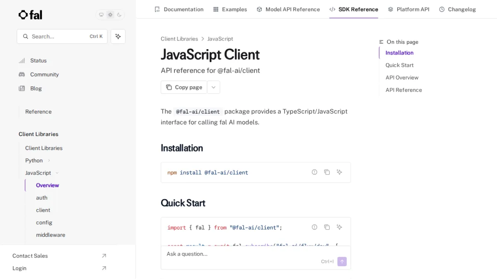Image resolution: width=497 pixels, height=279 pixels.
Task: Open the Blog link in sidebar
Action: pyautogui.click(x=30, y=88)
